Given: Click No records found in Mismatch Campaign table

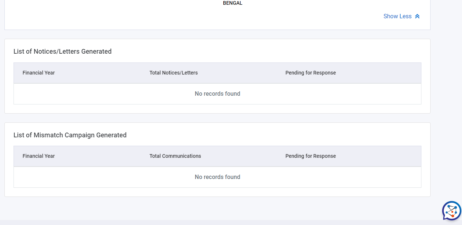Looking at the screenshot, I should pyautogui.click(x=217, y=177).
